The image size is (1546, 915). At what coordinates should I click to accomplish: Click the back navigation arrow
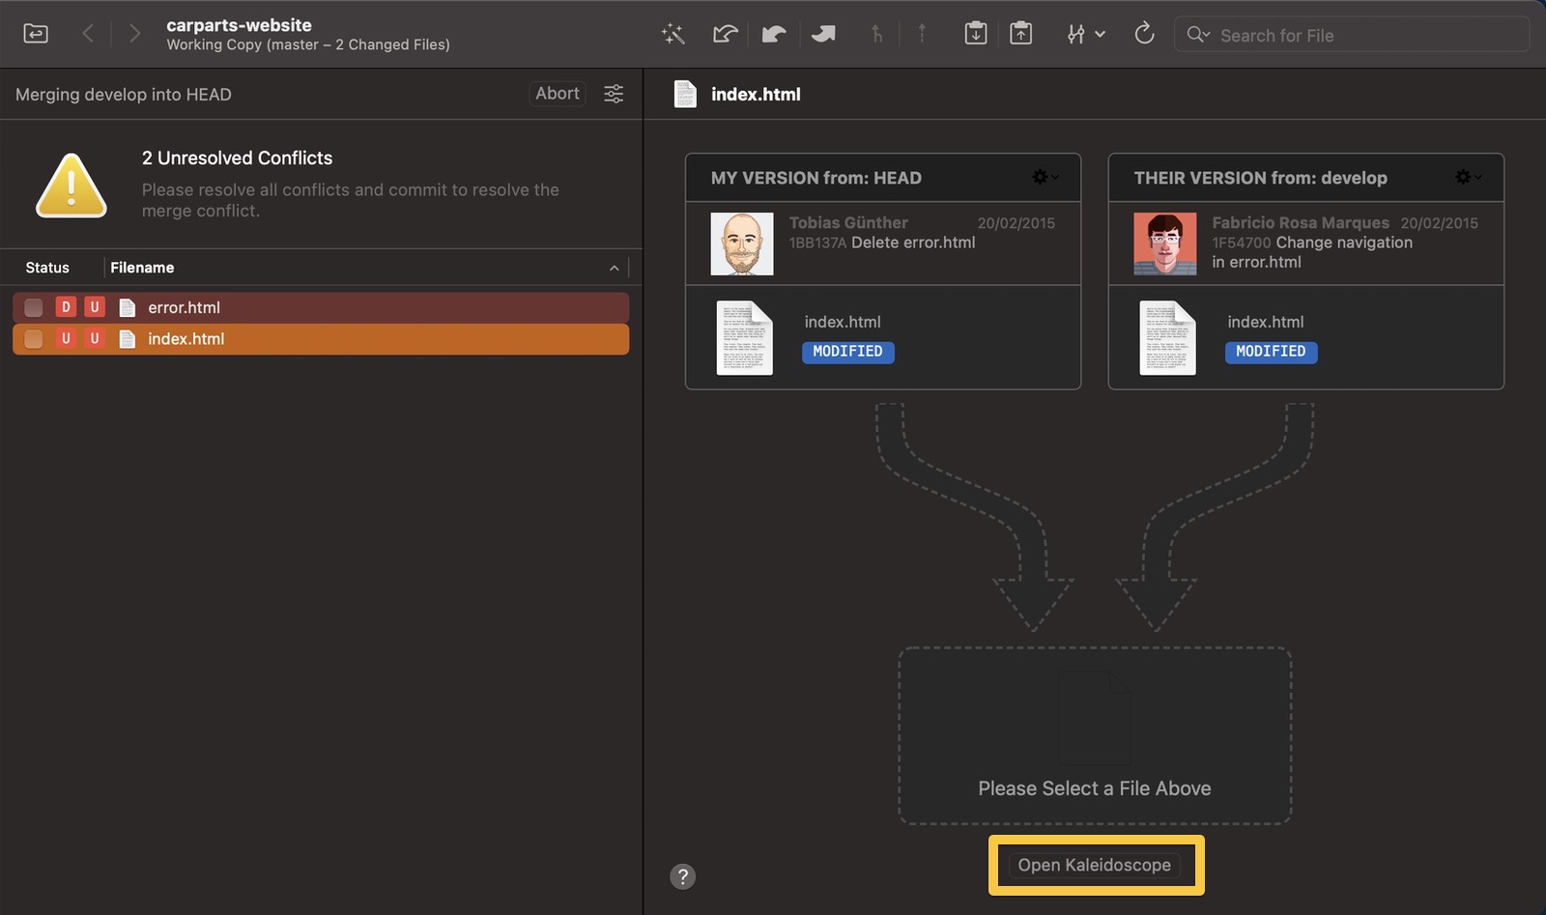(89, 33)
